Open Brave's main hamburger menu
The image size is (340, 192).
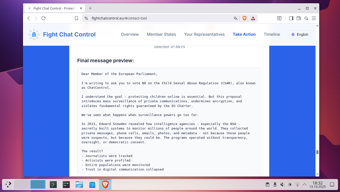[x=314, y=18]
